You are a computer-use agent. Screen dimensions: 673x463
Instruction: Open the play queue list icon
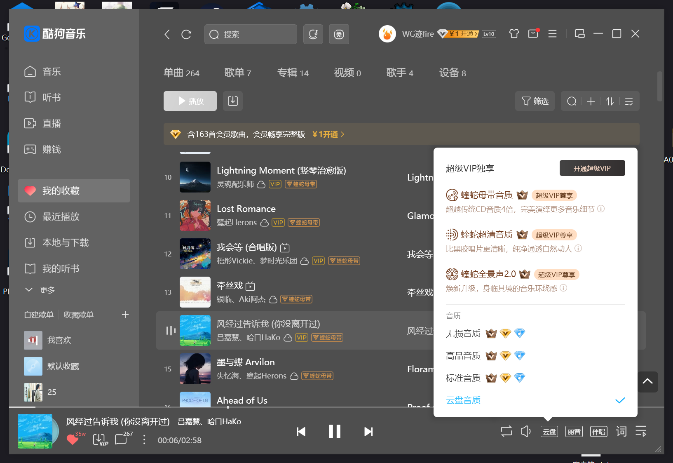pos(641,432)
